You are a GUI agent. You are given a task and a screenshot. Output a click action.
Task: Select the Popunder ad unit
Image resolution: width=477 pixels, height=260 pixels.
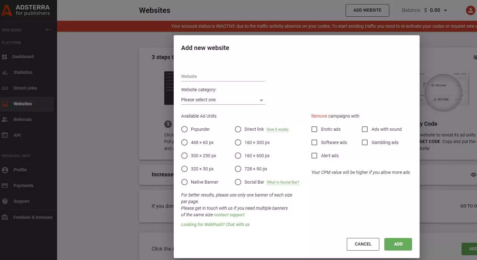(184, 129)
